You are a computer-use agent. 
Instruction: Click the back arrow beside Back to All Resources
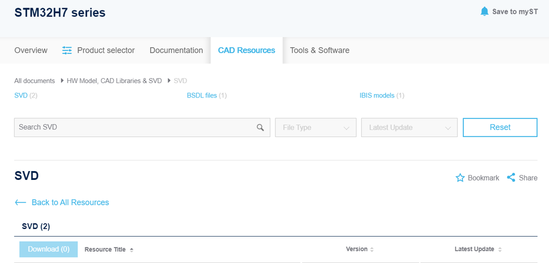(x=21, y=202)
